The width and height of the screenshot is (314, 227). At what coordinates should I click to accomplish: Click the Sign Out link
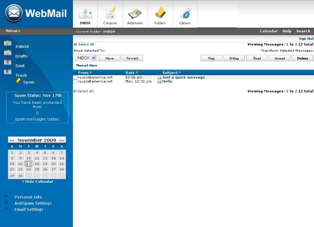click(x=306, y=38)
